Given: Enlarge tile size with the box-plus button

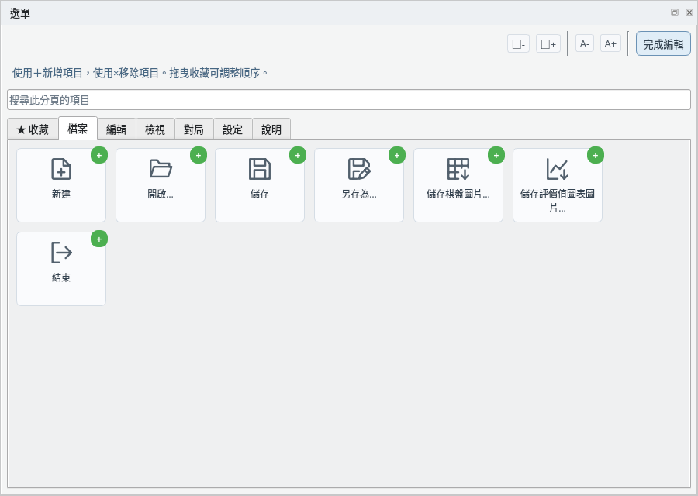Looking at the screenshot, I should point(548,43).
